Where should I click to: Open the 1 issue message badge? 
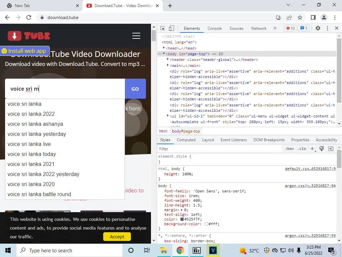click(304, 28)
